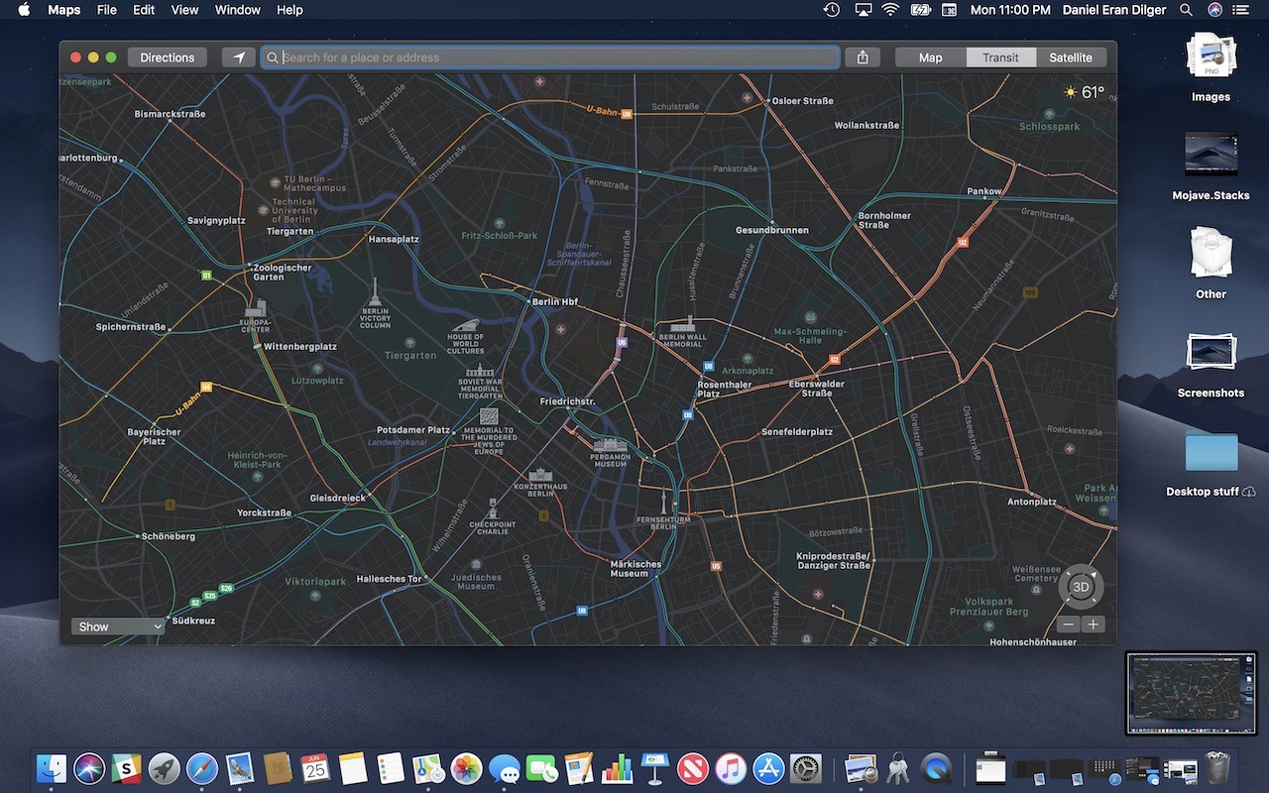Select the Images stack on desktop

point(1211,66)
